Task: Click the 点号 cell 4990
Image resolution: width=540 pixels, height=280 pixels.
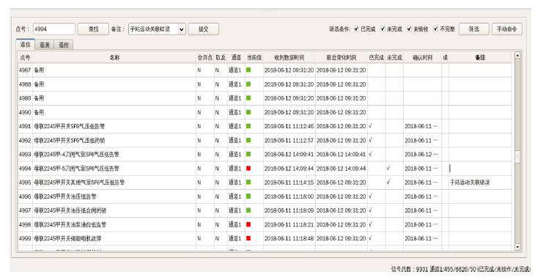Action: tap(25, 112)
